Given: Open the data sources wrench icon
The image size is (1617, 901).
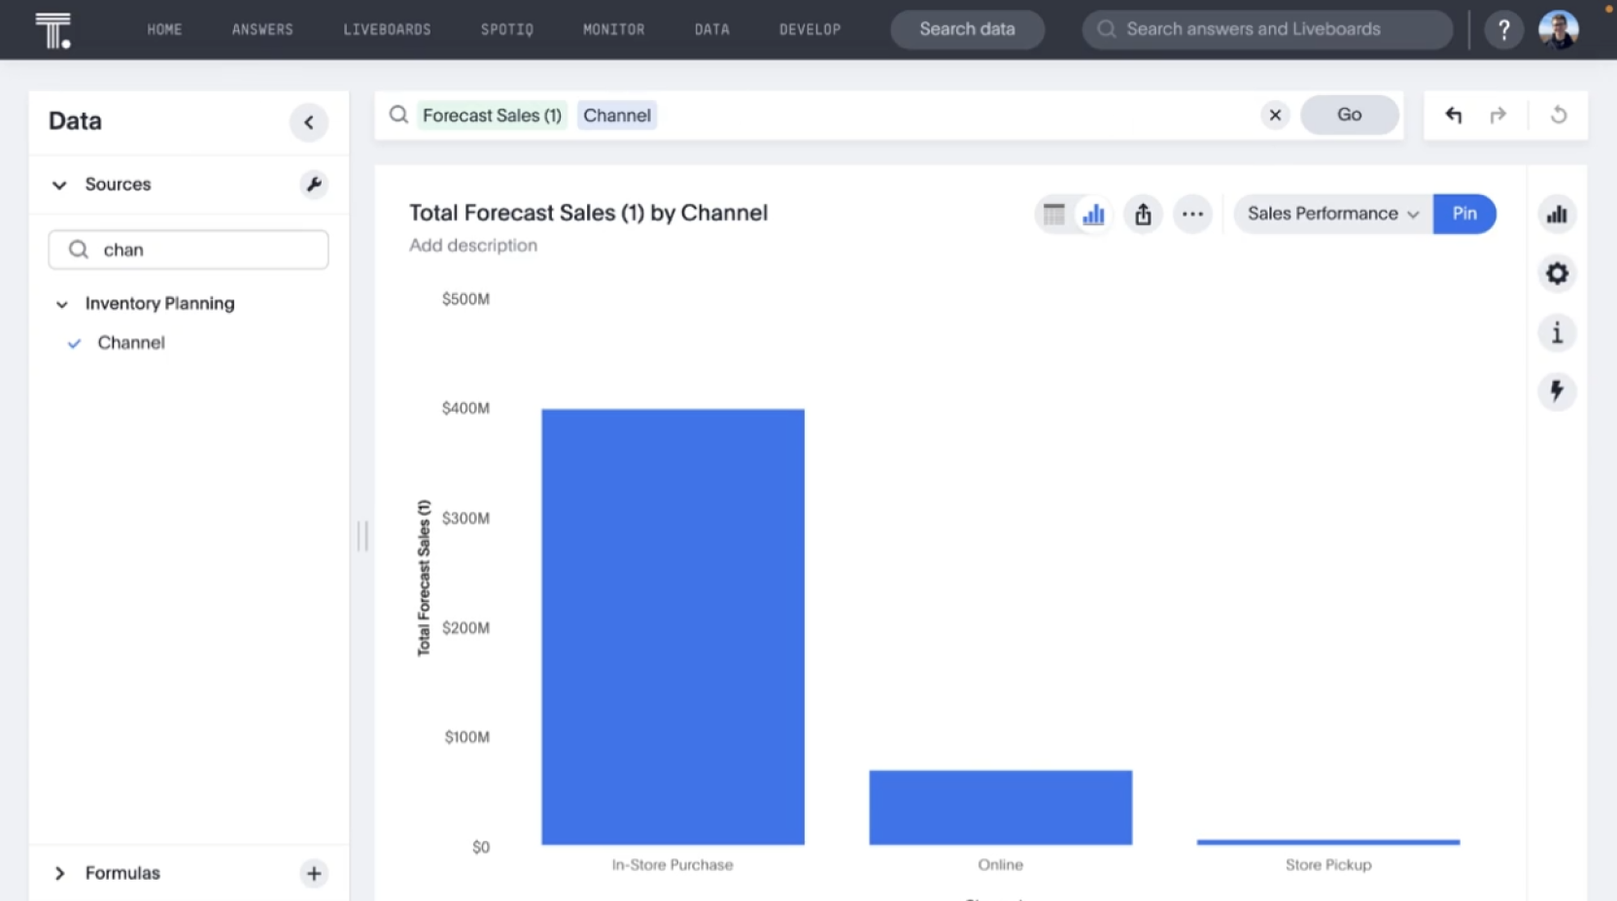Looking at the screenshot, I should point(313,184).
